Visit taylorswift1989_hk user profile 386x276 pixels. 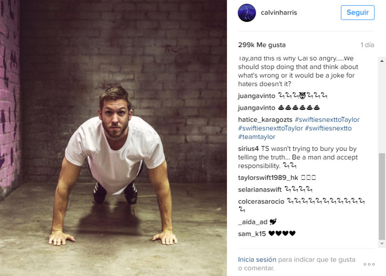(268, 177)
